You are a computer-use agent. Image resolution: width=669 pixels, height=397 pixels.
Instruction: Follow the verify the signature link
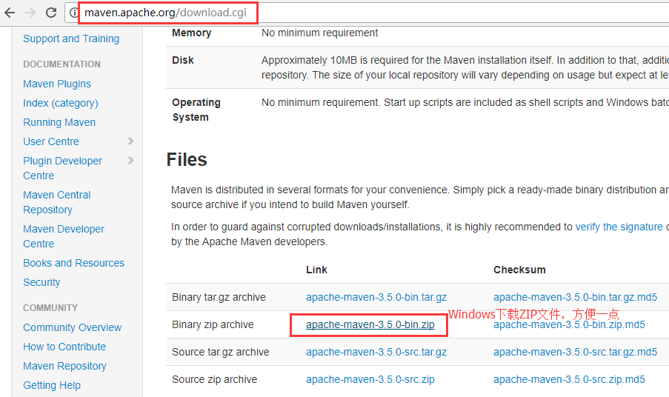tap(619, 227)
